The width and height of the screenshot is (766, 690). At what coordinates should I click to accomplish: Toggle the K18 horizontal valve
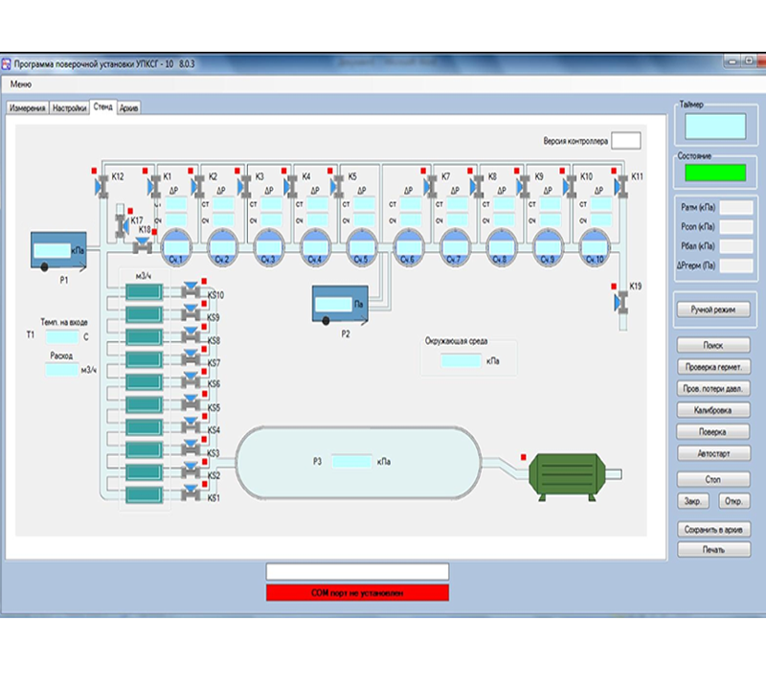pyautogui.click(x=143, y=246)
